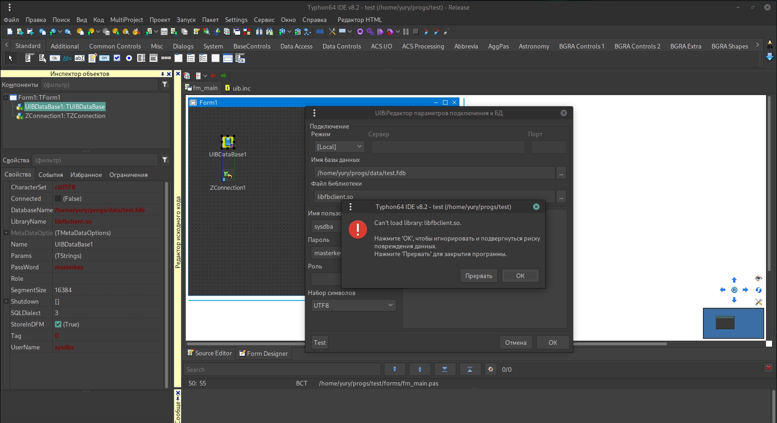This screenshot has width=777, height=423.
Task: Click the object inspector vertical scrollbar
Action: (x=167, y=284)
